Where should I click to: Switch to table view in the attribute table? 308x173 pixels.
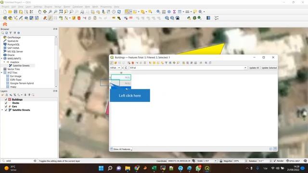coord(275,149)
